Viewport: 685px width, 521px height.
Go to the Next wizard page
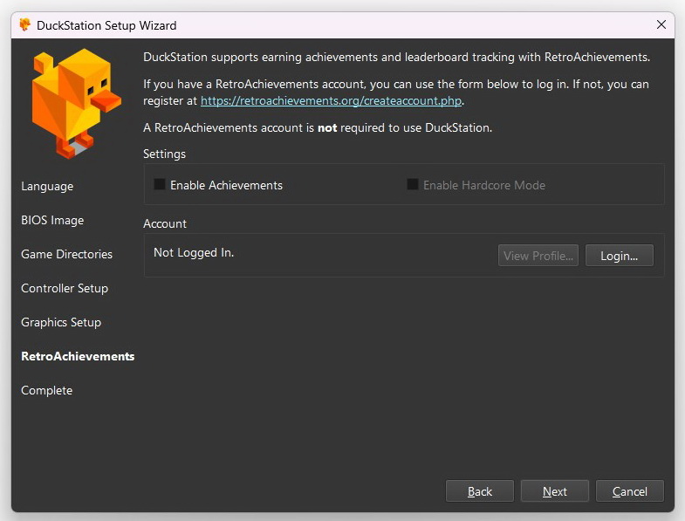point(555,491)
